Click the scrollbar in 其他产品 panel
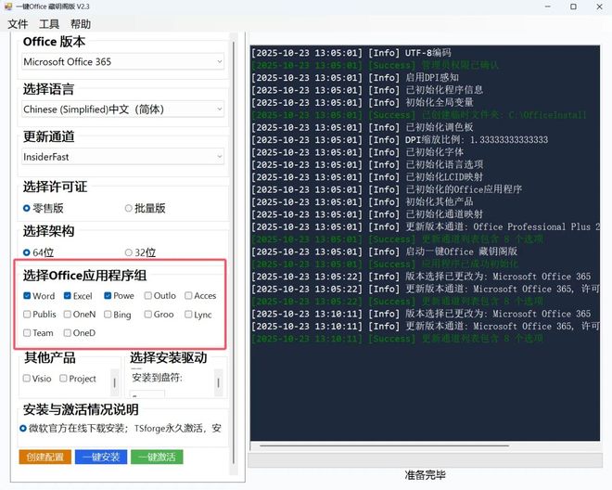The width and height of the screenshot is (612, 490). coord(115,380)
